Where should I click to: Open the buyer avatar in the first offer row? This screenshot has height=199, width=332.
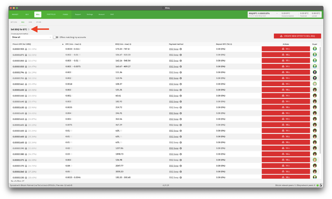[x=315, y=49]
